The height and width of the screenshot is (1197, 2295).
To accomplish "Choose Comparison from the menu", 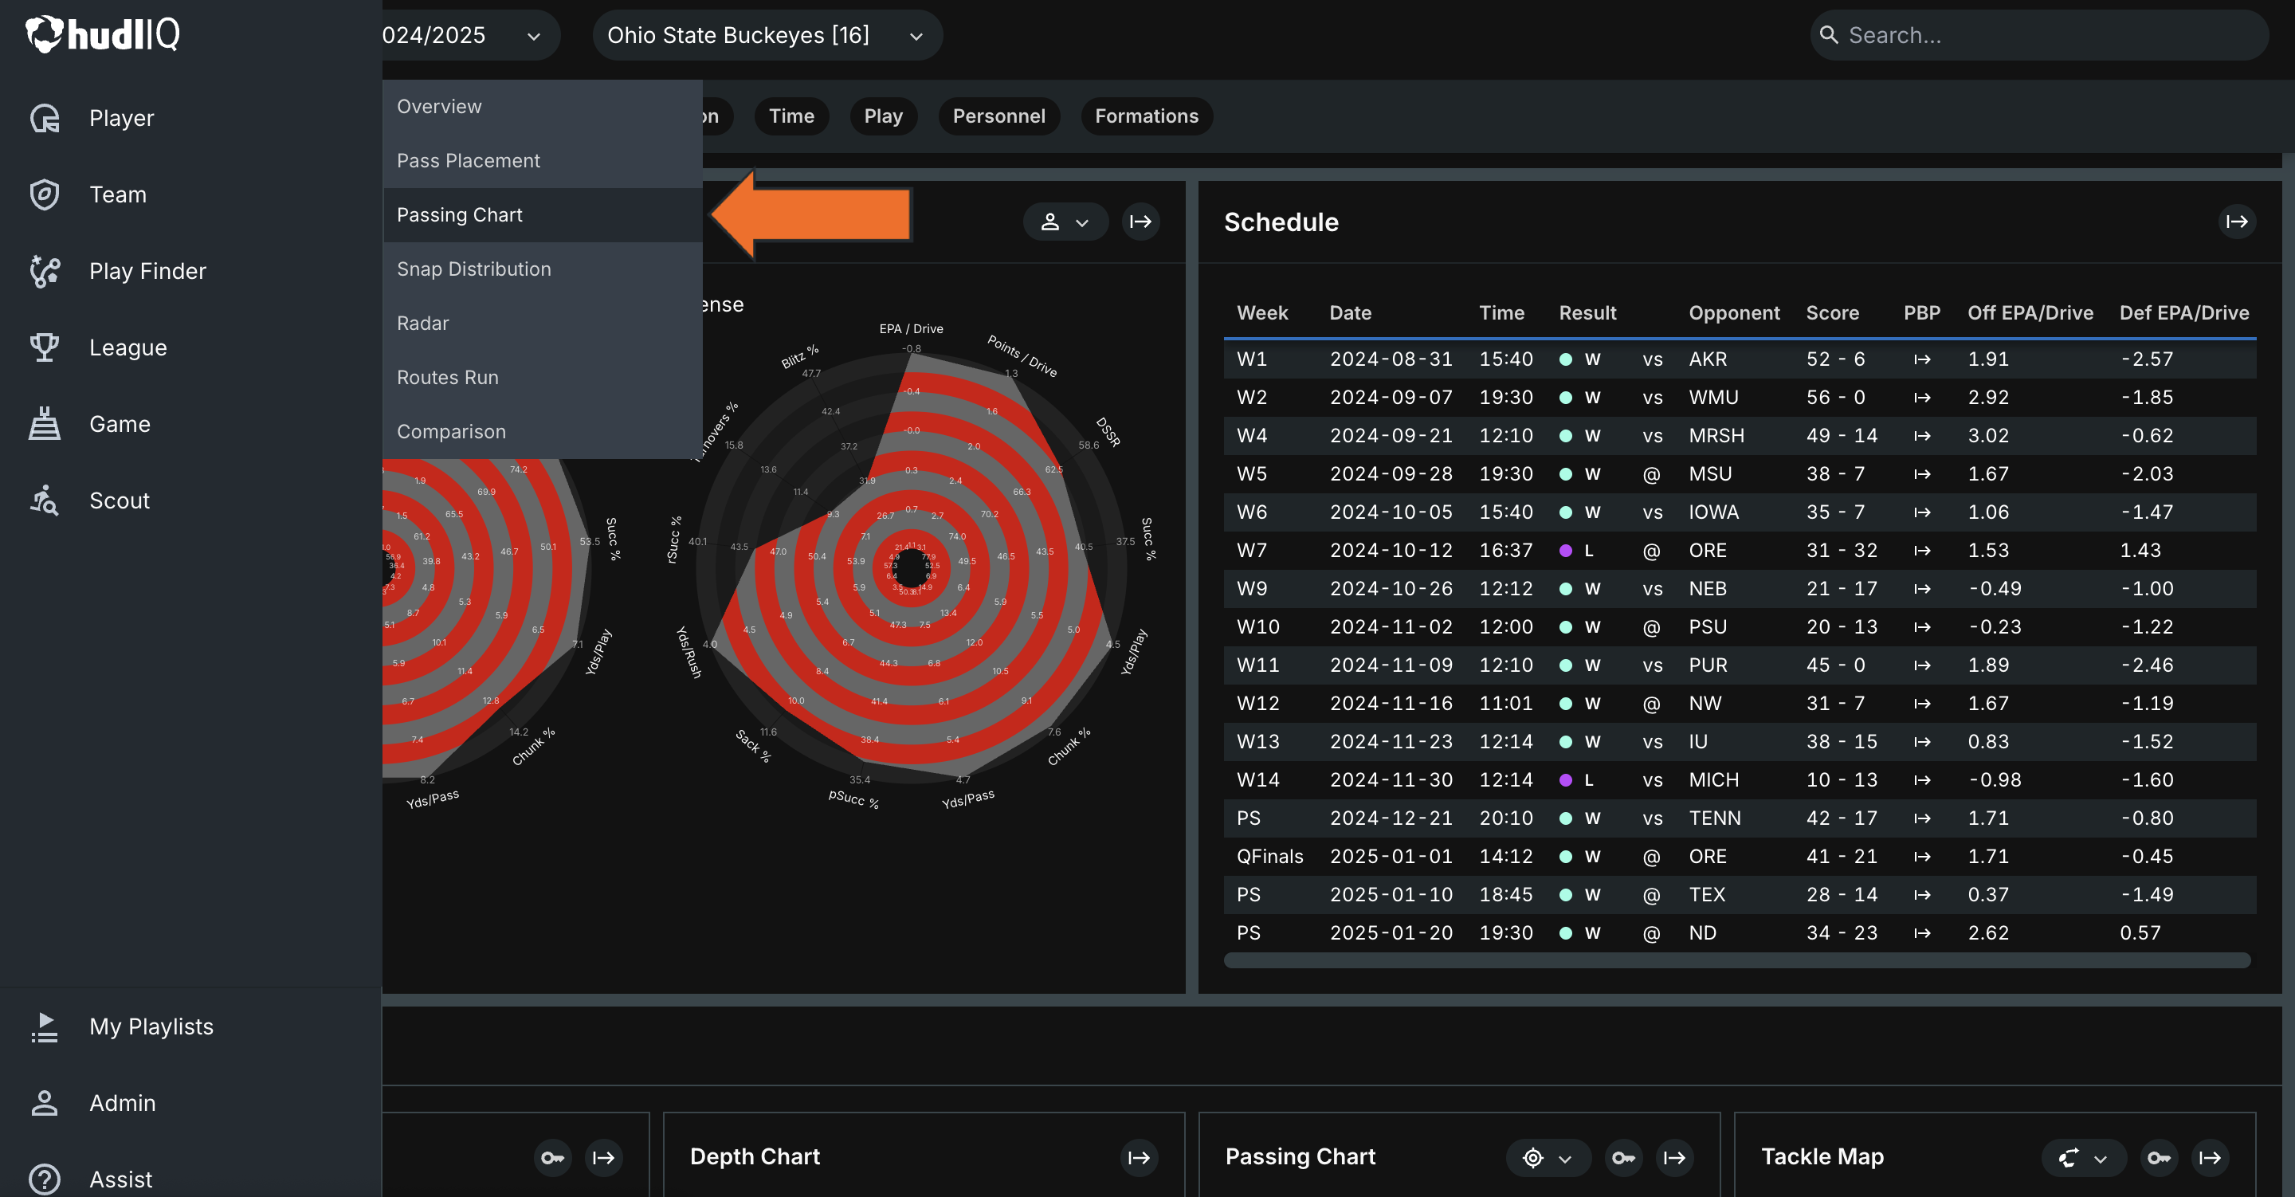I will (543, 431).
